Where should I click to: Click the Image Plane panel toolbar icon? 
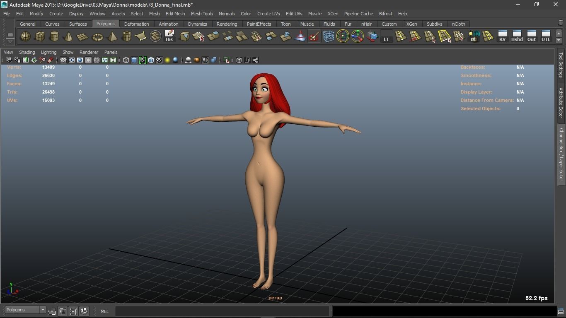point(34,60)
